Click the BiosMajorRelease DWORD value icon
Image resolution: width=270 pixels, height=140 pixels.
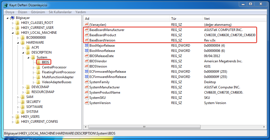87,46
